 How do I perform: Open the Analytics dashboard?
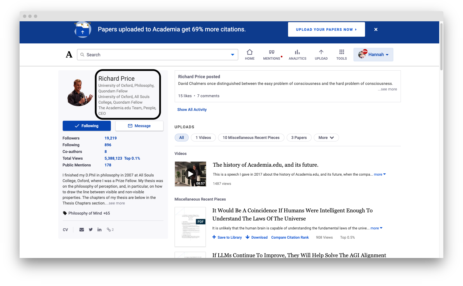297,55
